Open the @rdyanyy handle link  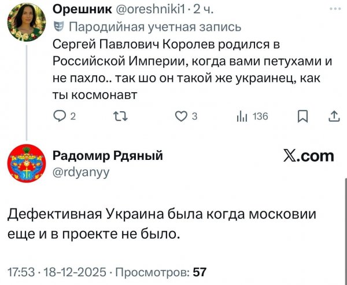pyautogui.click(x=80, y=171)
